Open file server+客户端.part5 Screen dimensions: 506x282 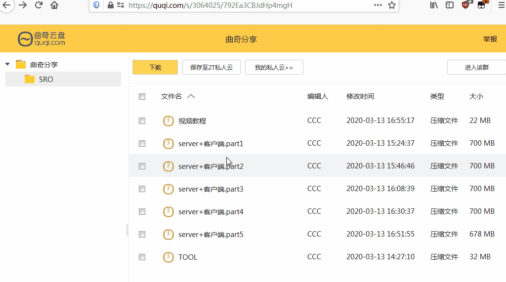pyautogui.click(x=211, y=235)
